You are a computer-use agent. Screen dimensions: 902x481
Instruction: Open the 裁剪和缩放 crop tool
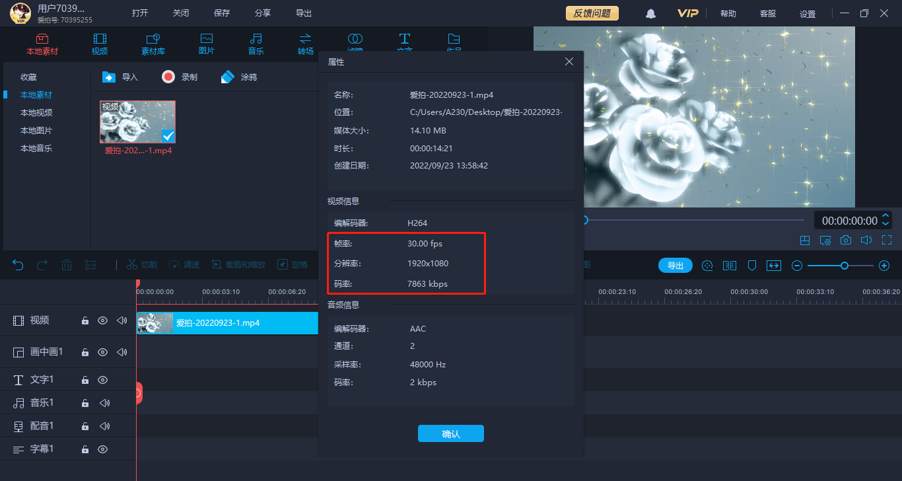pos(238,264)
